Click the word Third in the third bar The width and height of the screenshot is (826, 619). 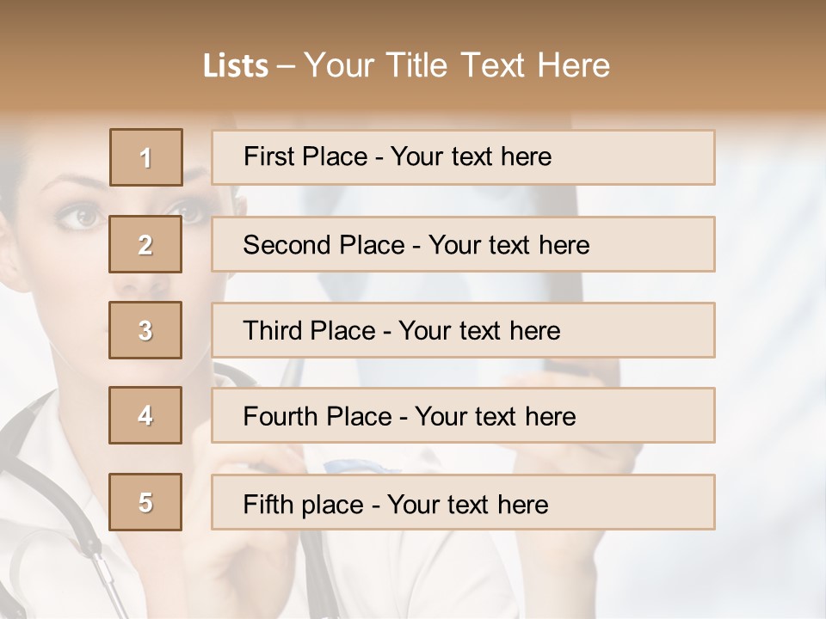tap(274, 331)
